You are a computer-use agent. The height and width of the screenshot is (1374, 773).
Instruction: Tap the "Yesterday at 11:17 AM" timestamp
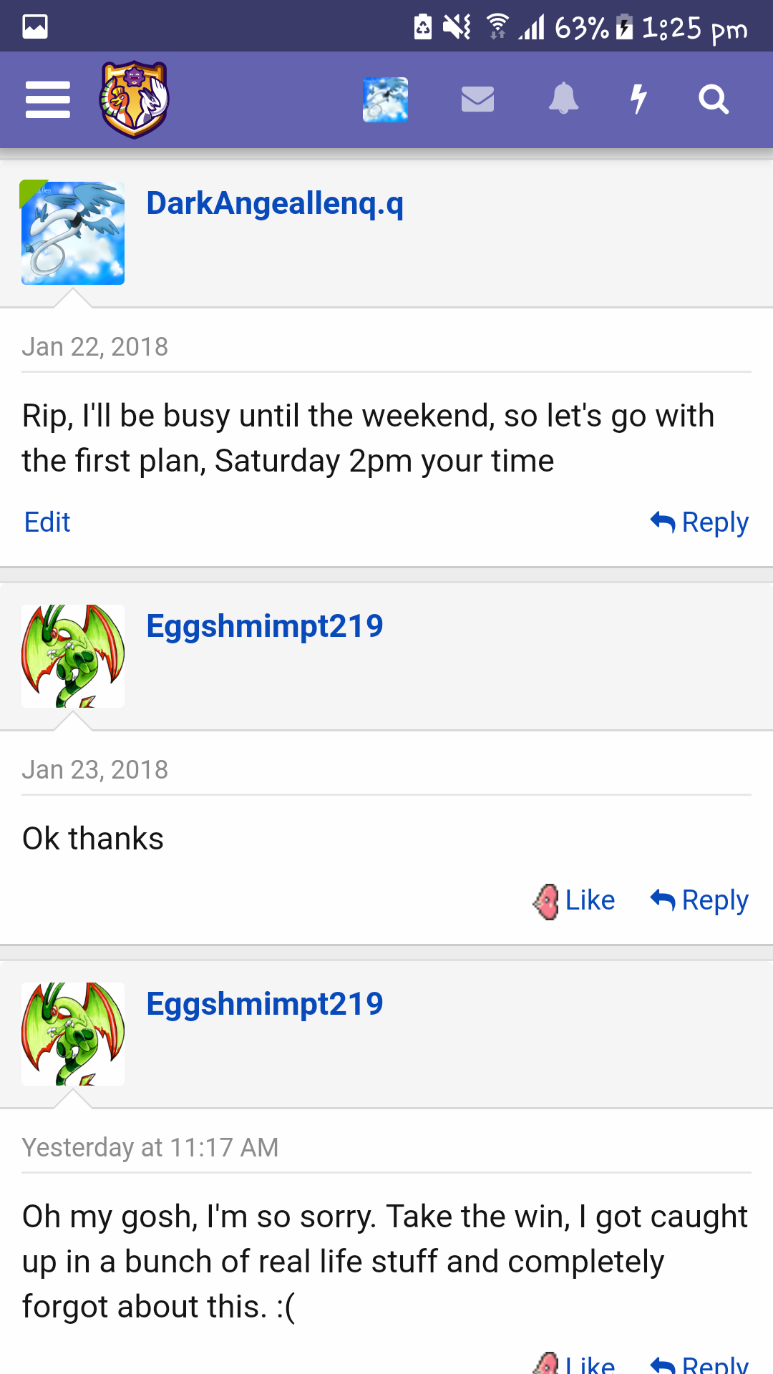[x=150, y=1148]
